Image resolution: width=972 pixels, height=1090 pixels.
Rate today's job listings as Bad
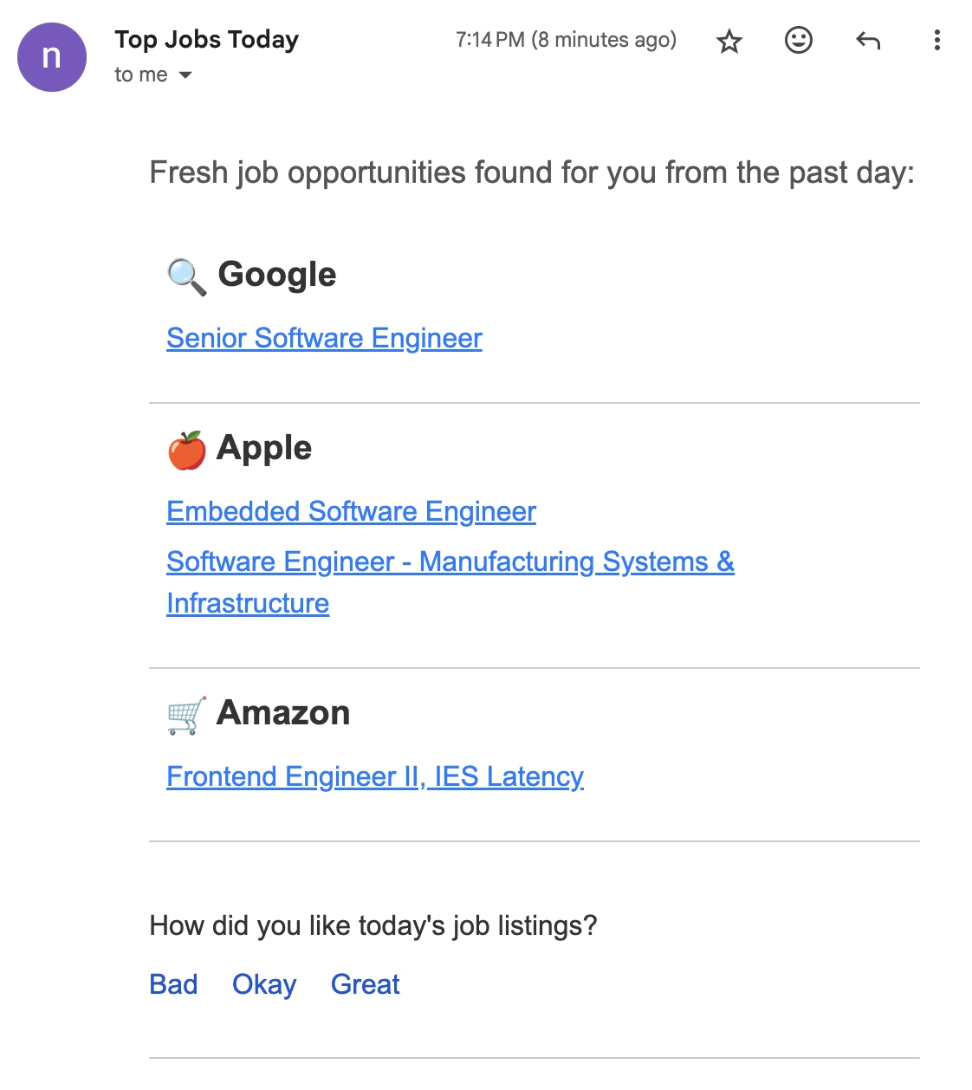(173, 984)
